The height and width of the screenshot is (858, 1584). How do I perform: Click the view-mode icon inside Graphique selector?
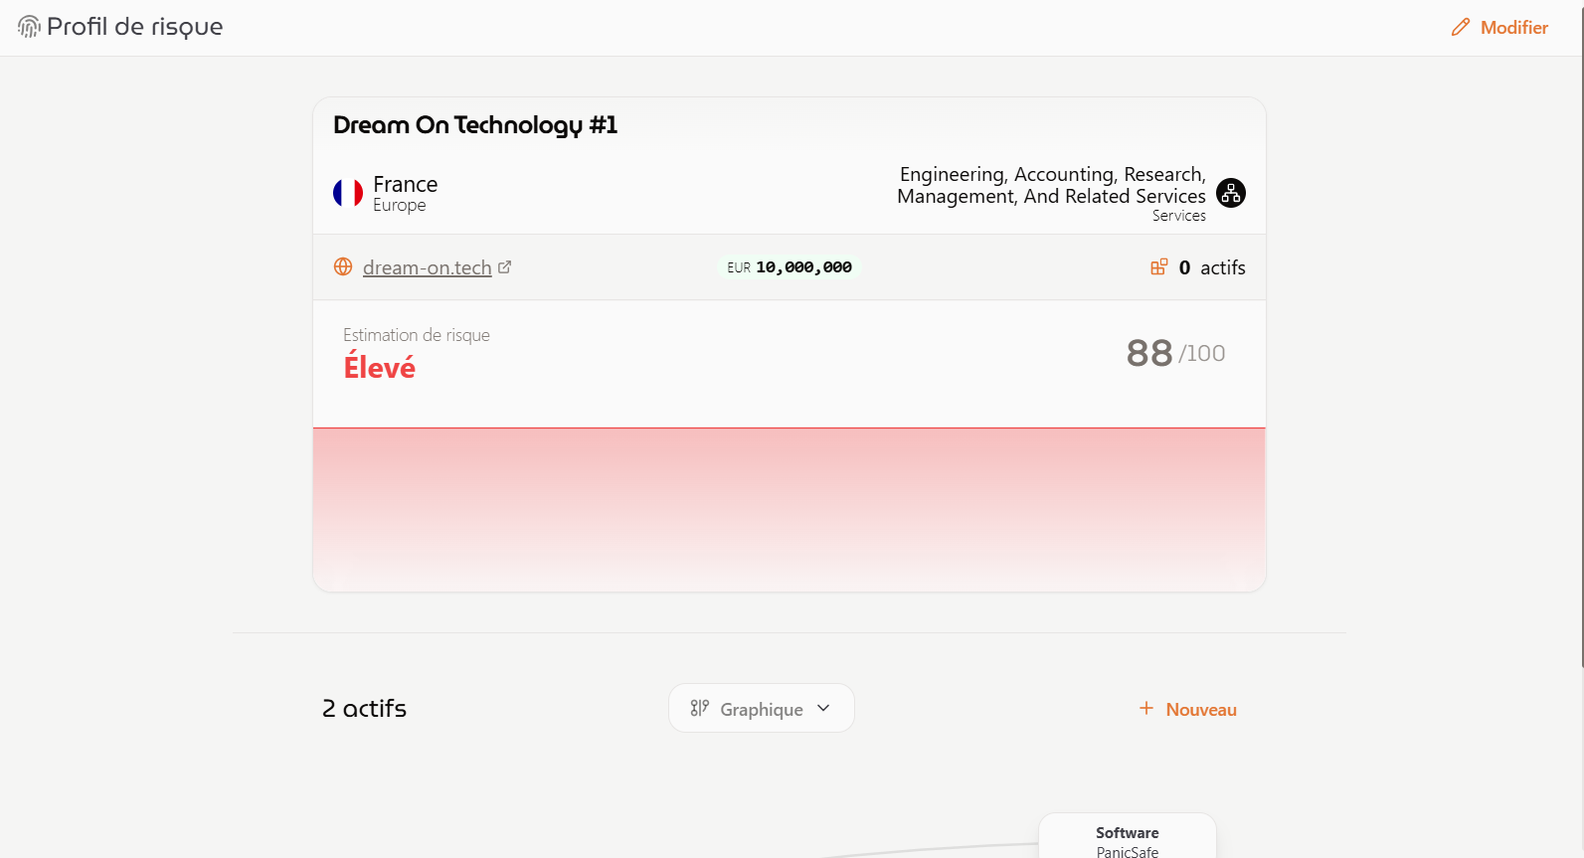point(700,708)
